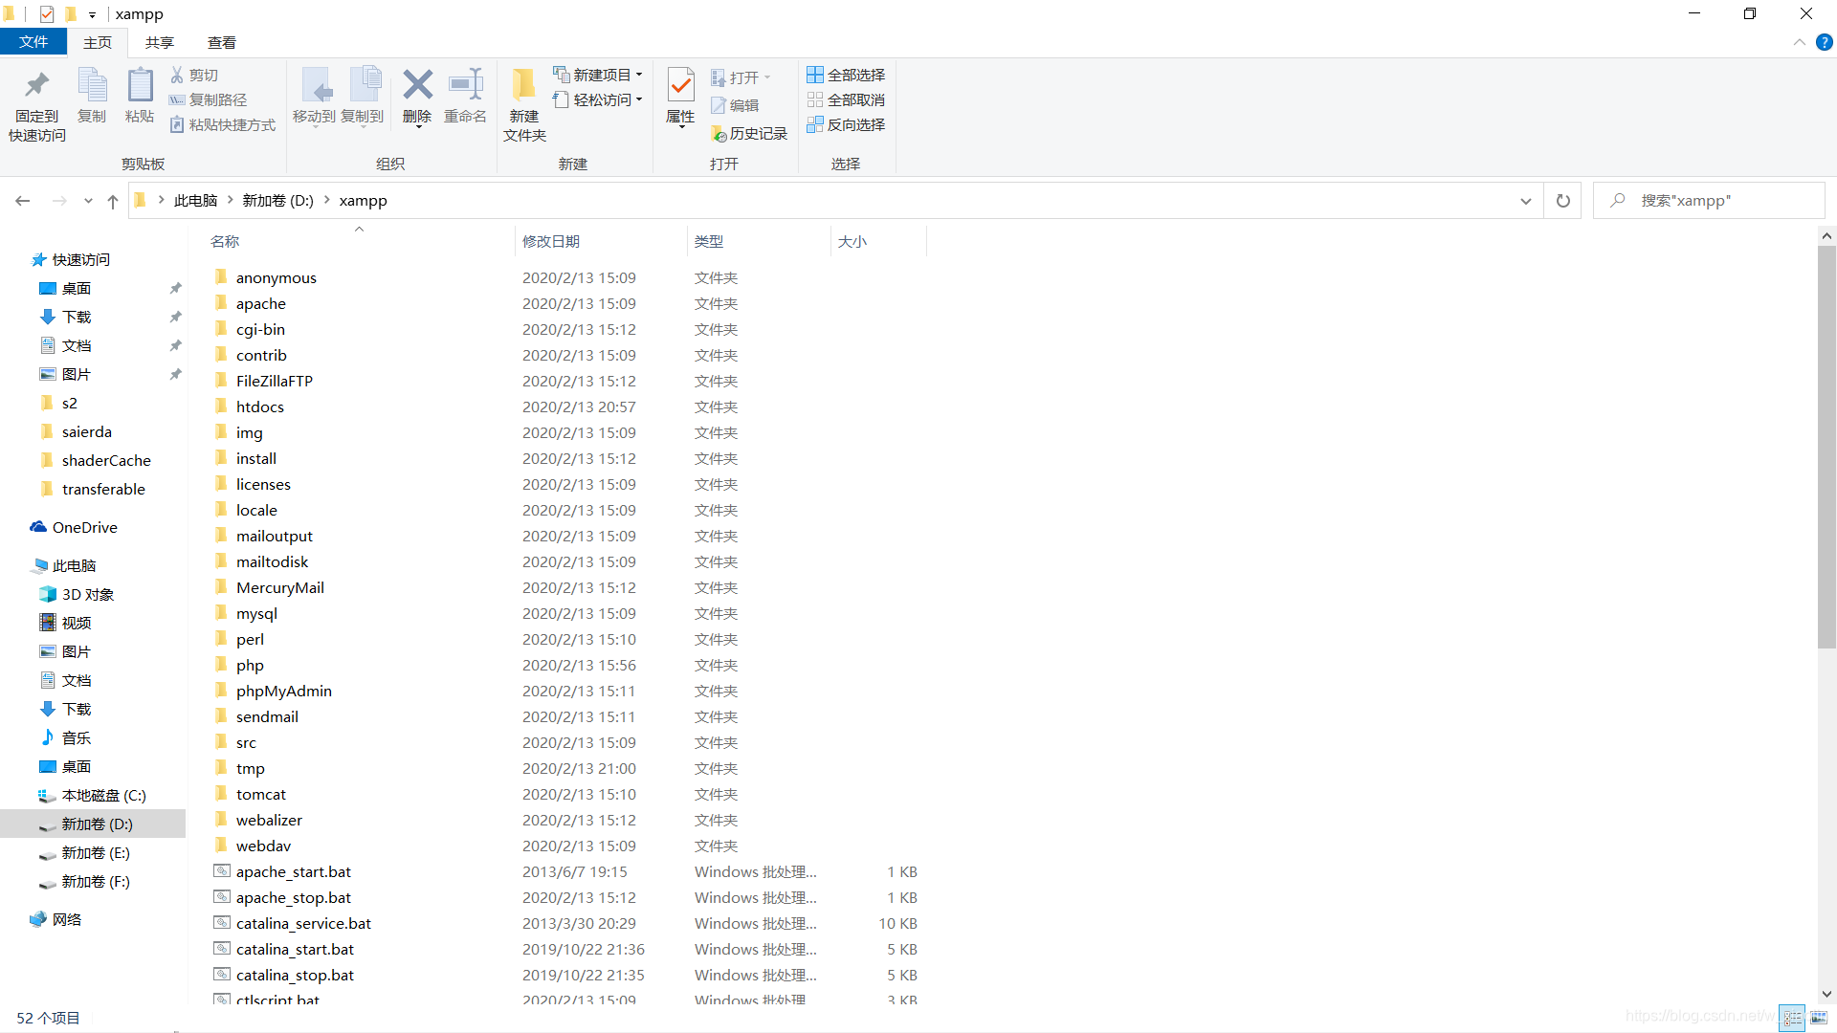Click the Select none item

click(846, 99)
